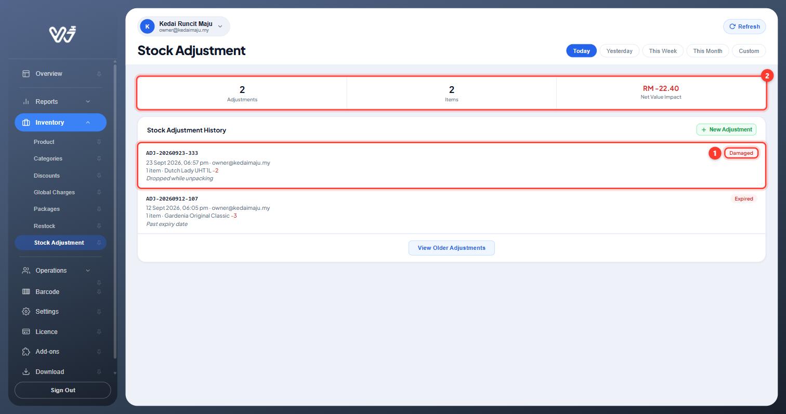Image resolution: width=786 pixels, height=414 pixels.
Task: Open the Global Charges page
Action: [x=54, y=192]
